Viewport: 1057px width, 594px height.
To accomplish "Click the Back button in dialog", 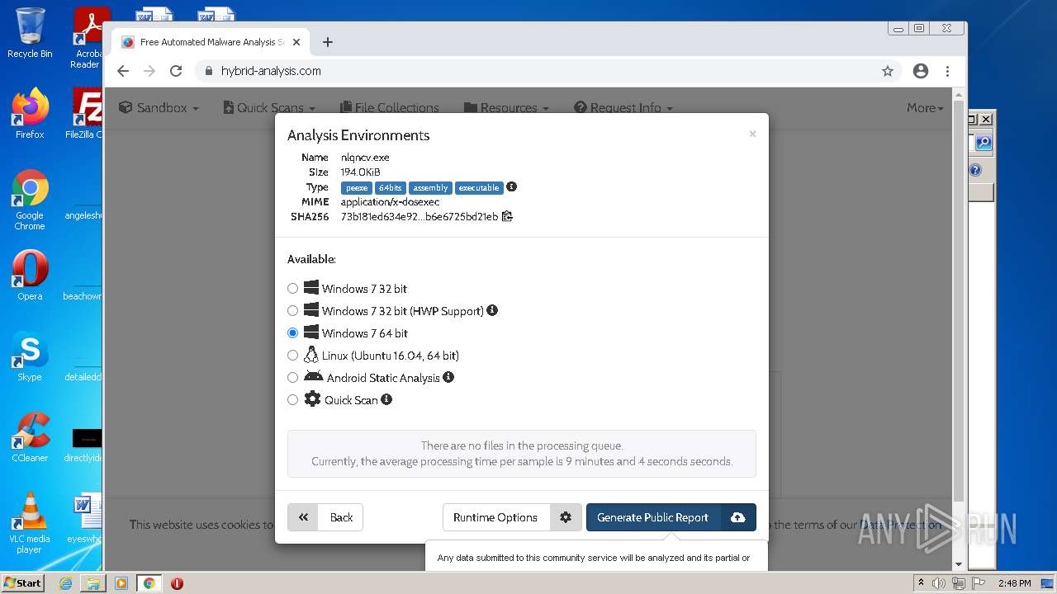I will tap(325, 517).
